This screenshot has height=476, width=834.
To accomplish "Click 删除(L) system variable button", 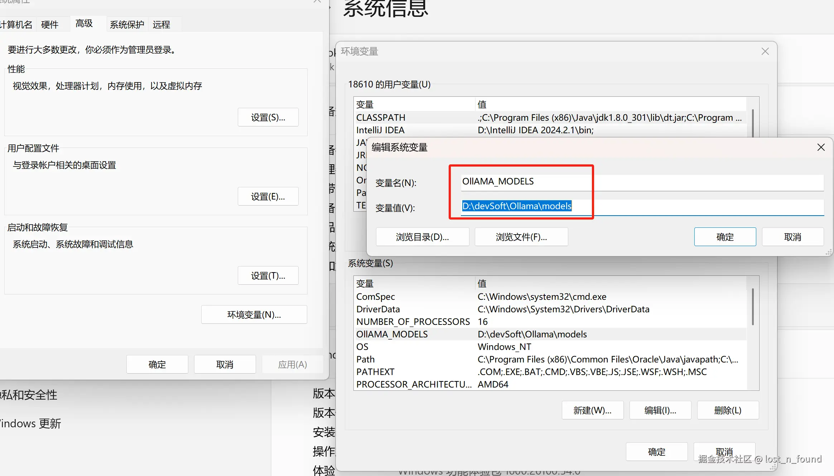I will pos(728,410).
